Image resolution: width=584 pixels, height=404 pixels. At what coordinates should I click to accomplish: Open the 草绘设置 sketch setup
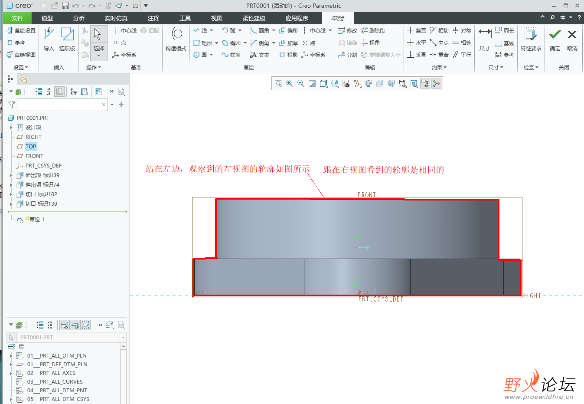[x=21, y=31]
